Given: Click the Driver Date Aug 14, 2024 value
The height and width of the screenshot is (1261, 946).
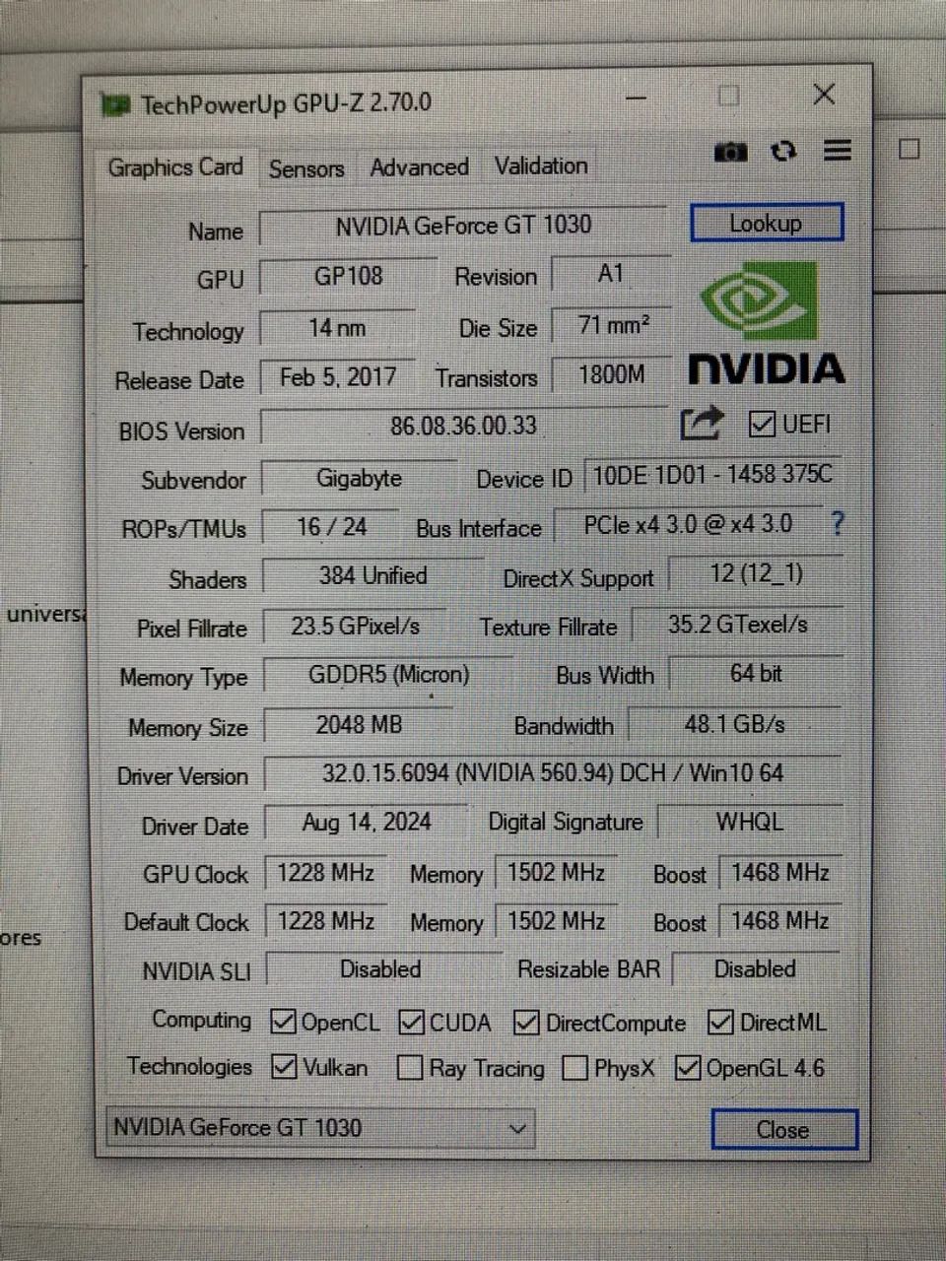Looking at the screenshot, I should pyautogui.click(x=367, y=822).
